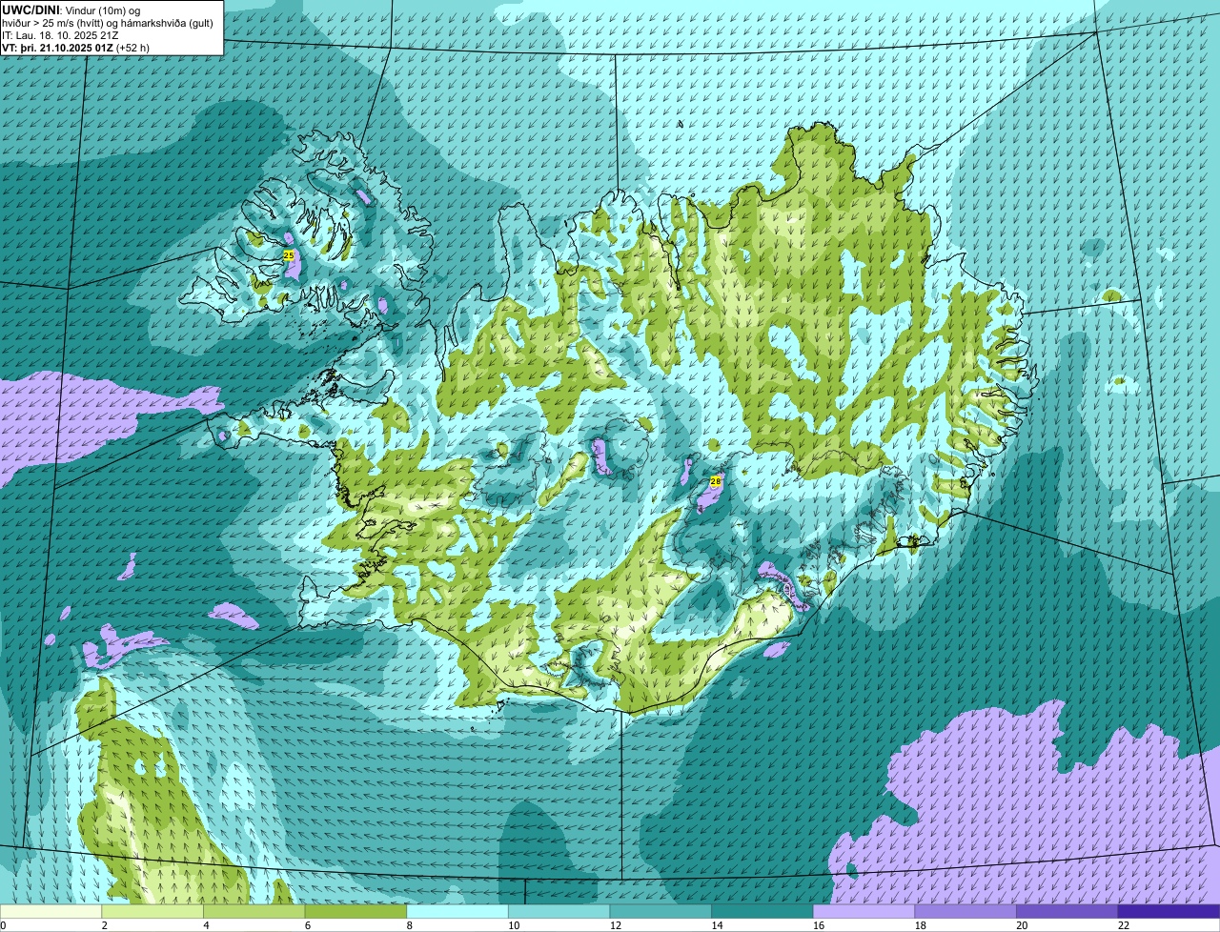Click the scale tick label '8'

click(x=410, y=925)
